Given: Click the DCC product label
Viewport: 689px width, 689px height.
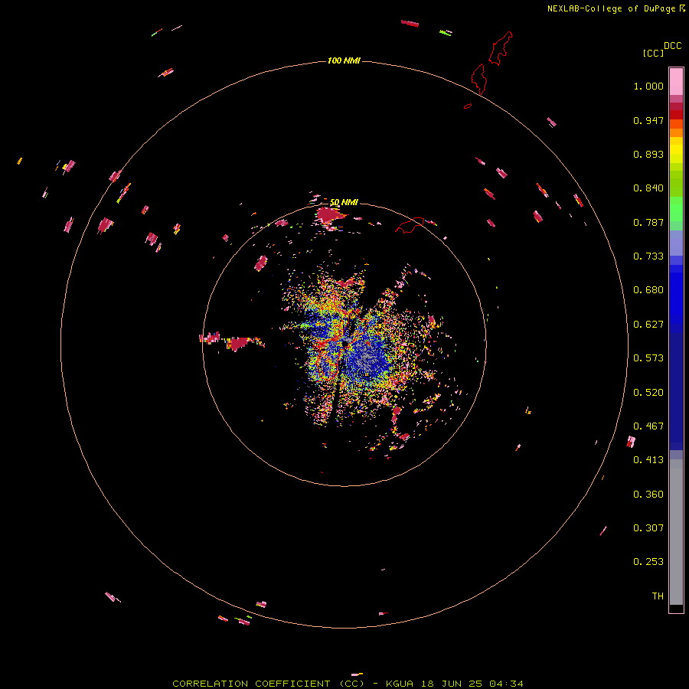Looking at the screenshot, I should click(672, 46).
